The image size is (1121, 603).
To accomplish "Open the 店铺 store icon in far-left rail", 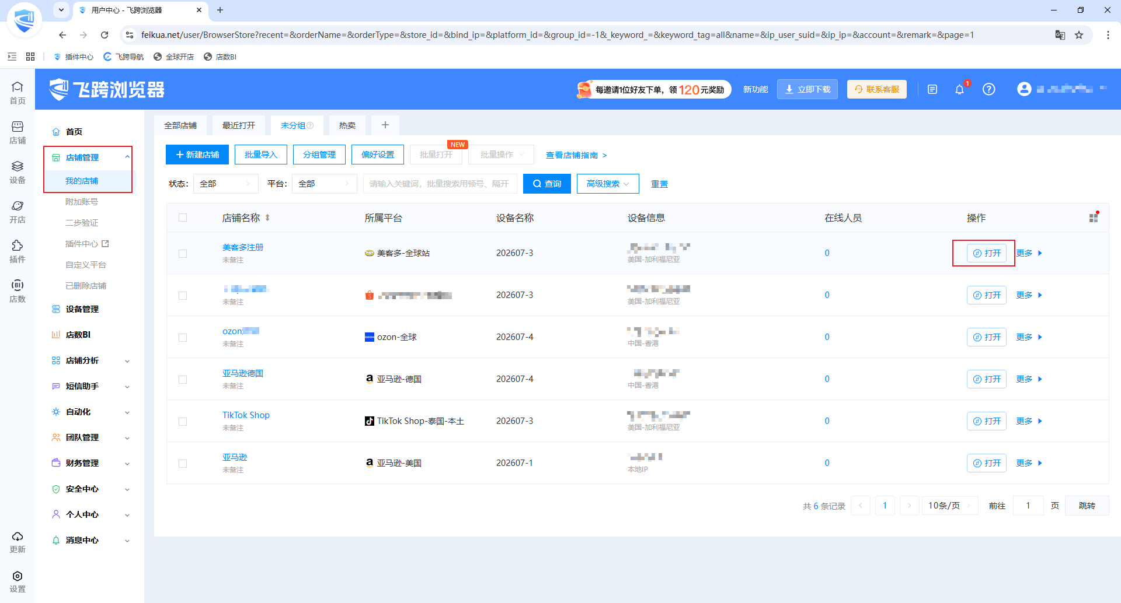I will pos(18,132).
